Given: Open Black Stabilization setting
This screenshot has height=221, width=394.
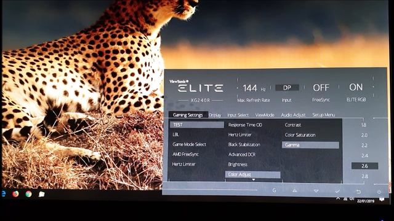Looking at the screenshot, I should [244, 145].
